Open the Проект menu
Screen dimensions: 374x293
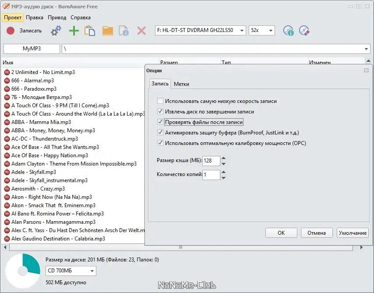(13, 18)
